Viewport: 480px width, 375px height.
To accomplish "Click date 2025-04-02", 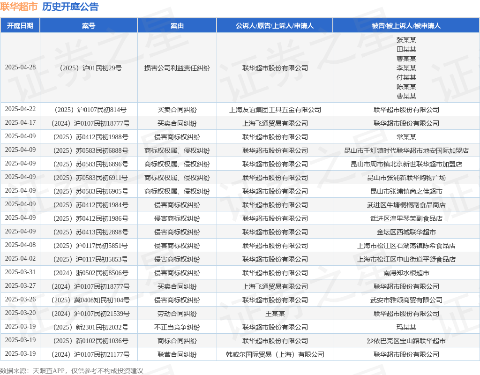I will click(20, 258).
